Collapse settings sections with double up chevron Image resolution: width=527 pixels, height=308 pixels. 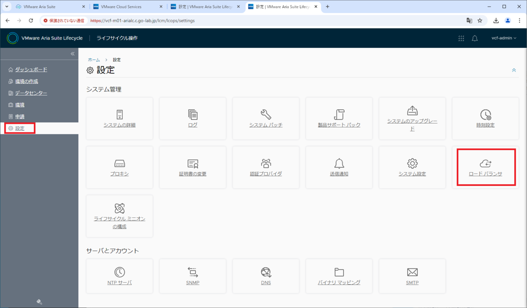514,70
